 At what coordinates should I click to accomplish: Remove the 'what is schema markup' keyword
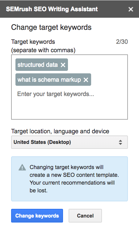tap(86, 80)
